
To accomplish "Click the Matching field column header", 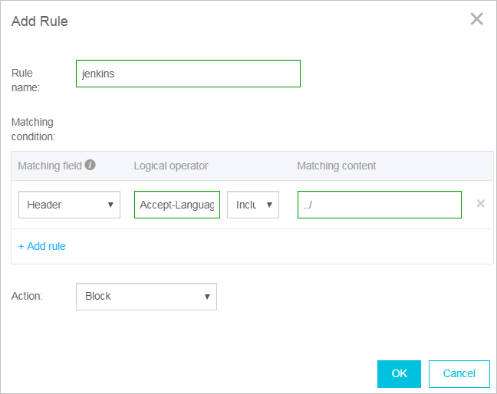I will pyautogui.click(x=49, y=166).
